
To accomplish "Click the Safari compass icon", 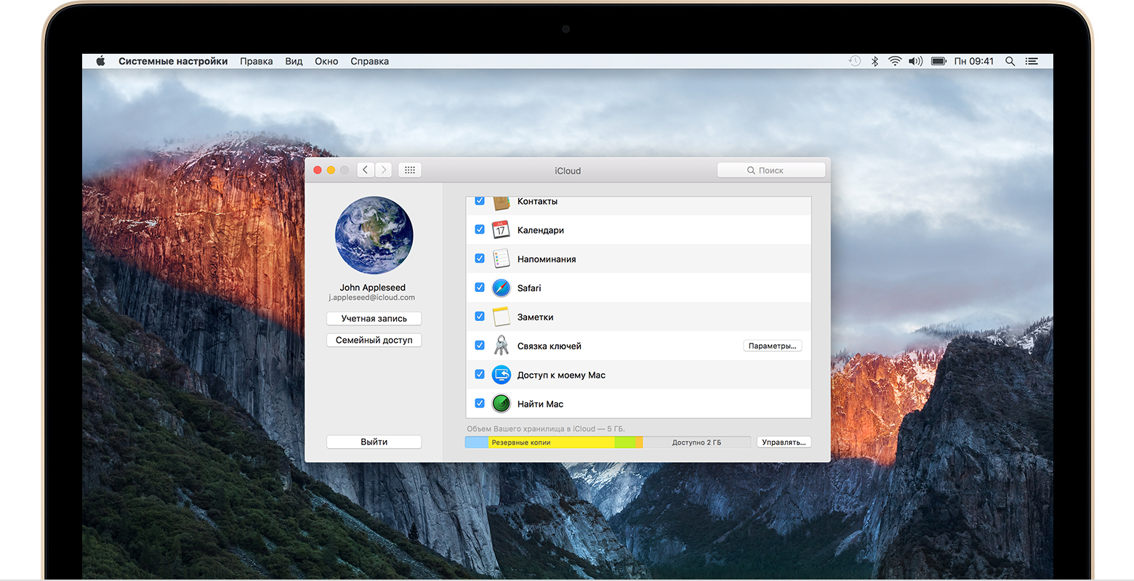I will 501,288.
